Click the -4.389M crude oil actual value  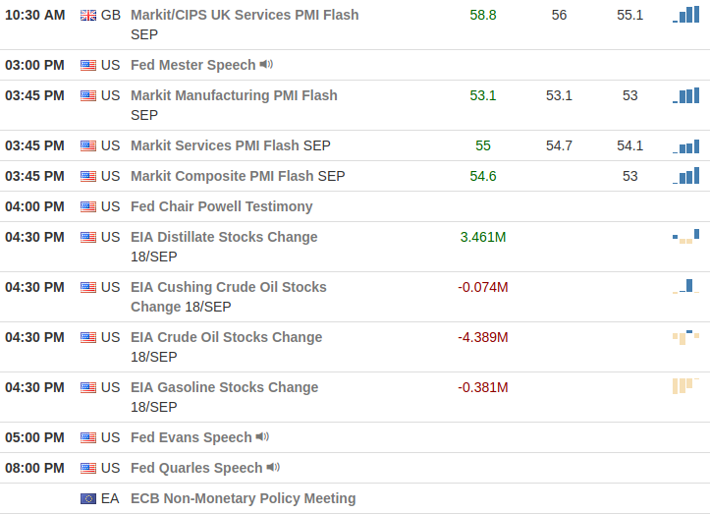(482, 337)
